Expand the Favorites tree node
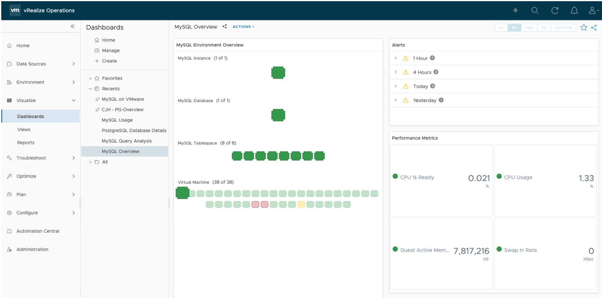Viewport: 602px width, 298px height. coord(90,79)
